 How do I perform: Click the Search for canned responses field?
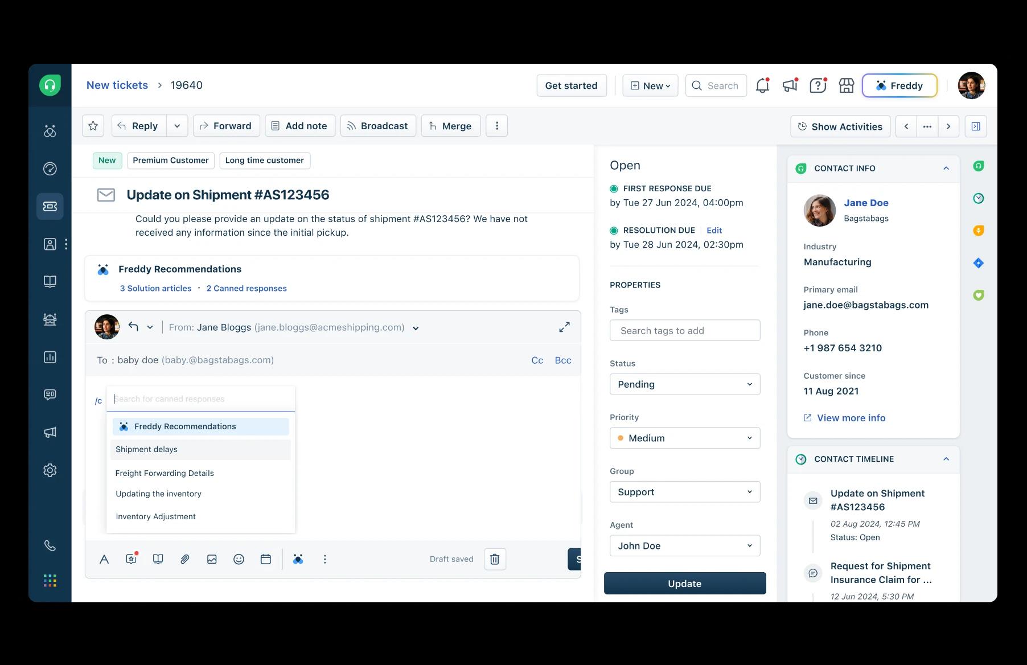pyautogui.click(x=200, y=399)
